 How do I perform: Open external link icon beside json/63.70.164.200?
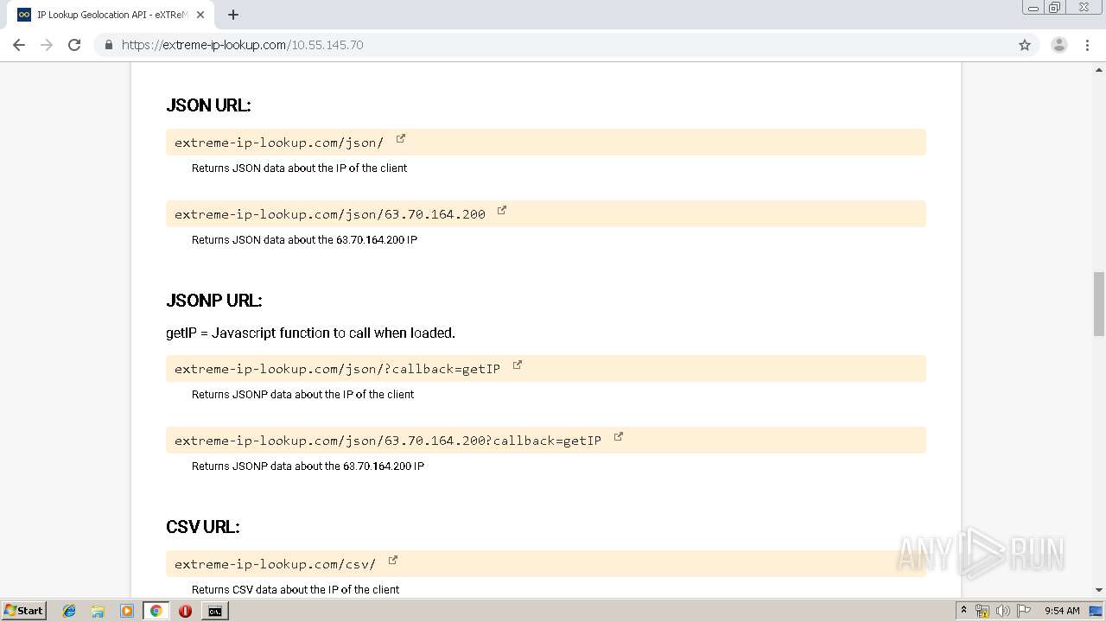click(502, 210)
